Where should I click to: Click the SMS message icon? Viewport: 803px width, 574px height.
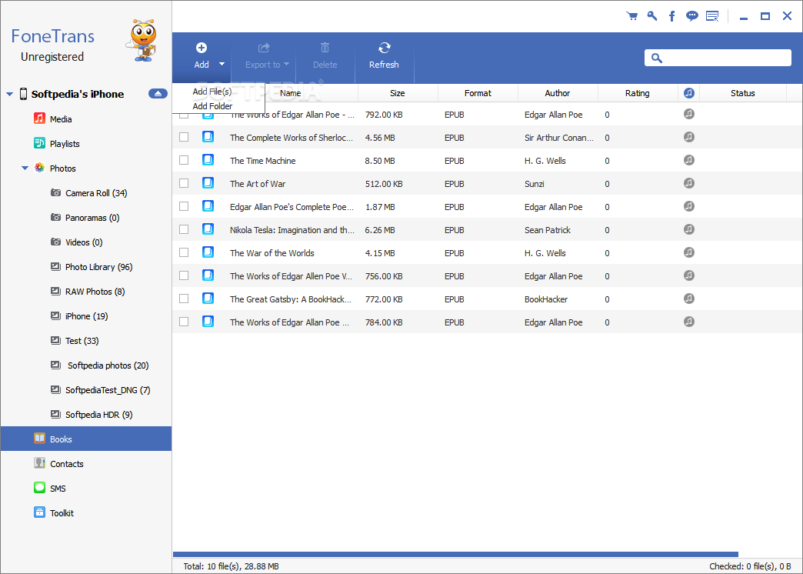pyautogui.click(x=39, y=488)
